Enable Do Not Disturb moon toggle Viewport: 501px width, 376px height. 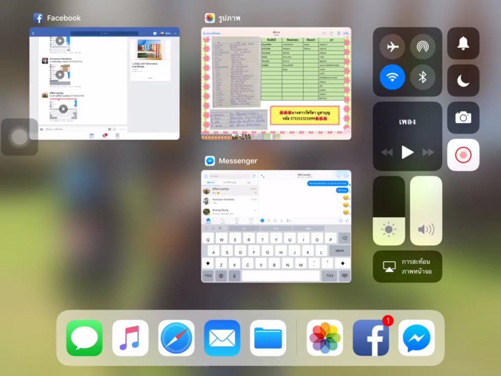point(463,80)
